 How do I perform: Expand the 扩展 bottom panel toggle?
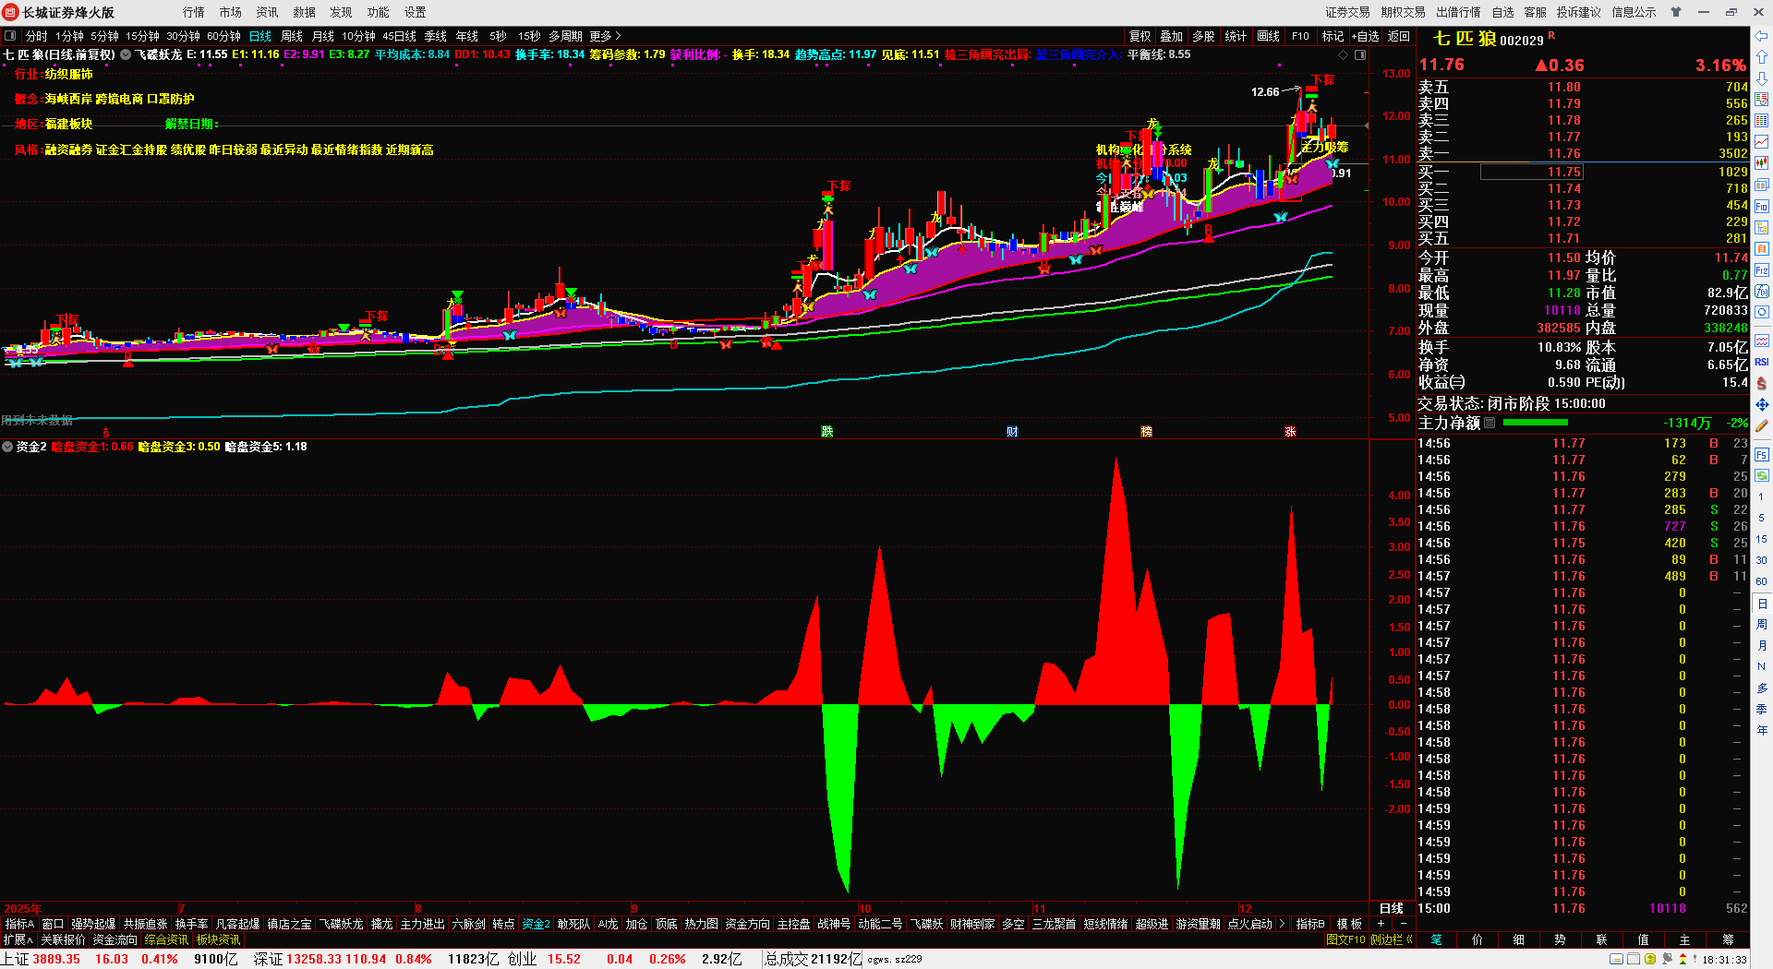point(18,939)
